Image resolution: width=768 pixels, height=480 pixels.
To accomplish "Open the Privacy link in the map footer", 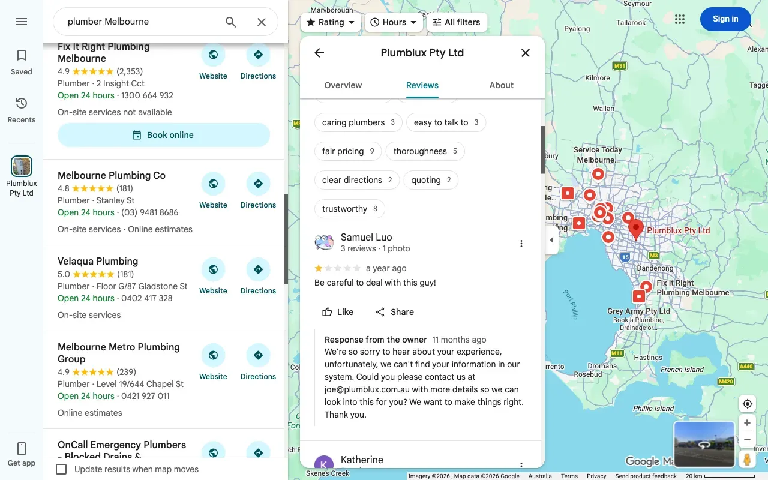I will pos(596,476).
